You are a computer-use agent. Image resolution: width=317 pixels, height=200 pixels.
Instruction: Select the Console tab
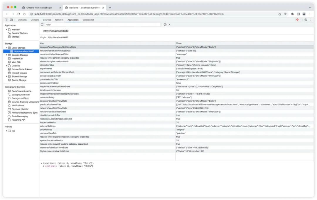pyautogui.click(x=35, y=20)
